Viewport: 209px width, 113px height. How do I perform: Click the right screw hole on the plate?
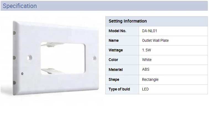click(94, 58)
